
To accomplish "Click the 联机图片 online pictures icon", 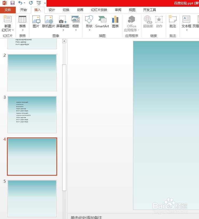I will 49,20.
